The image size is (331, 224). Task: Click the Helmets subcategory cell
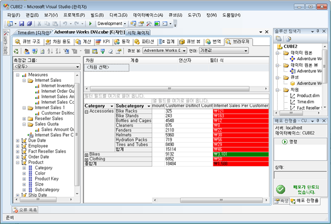tap(134, 135)
